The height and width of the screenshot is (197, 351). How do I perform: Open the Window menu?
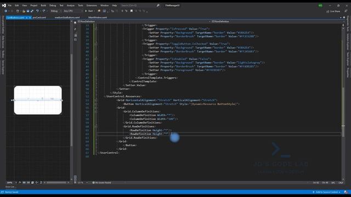coord(104,5)
